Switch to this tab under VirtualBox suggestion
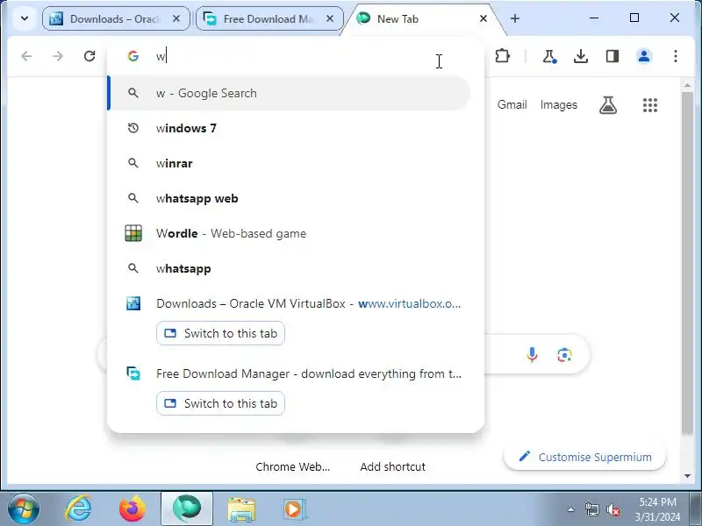Screen dimensions: 702x526 (220, 333)
